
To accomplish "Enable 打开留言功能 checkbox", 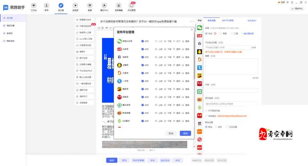I will 206,111.
